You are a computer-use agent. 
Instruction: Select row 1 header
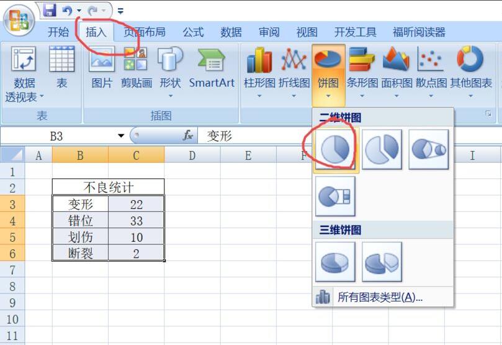[x=12, y=172]
